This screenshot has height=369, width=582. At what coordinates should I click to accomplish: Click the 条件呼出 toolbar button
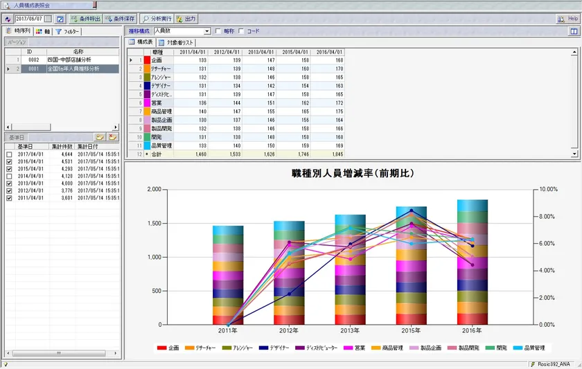[85, 19]
